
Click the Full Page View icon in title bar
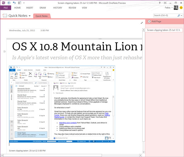pos(165,3)
